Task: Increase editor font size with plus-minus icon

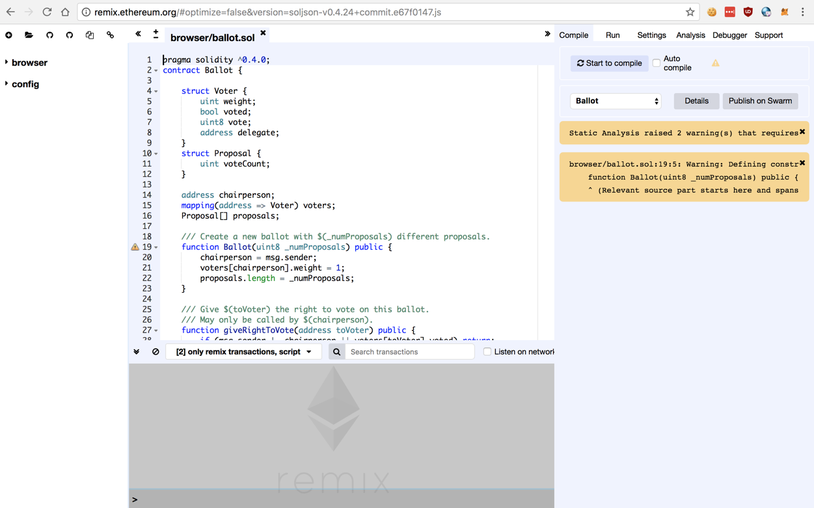Action: tap(156, 34)
